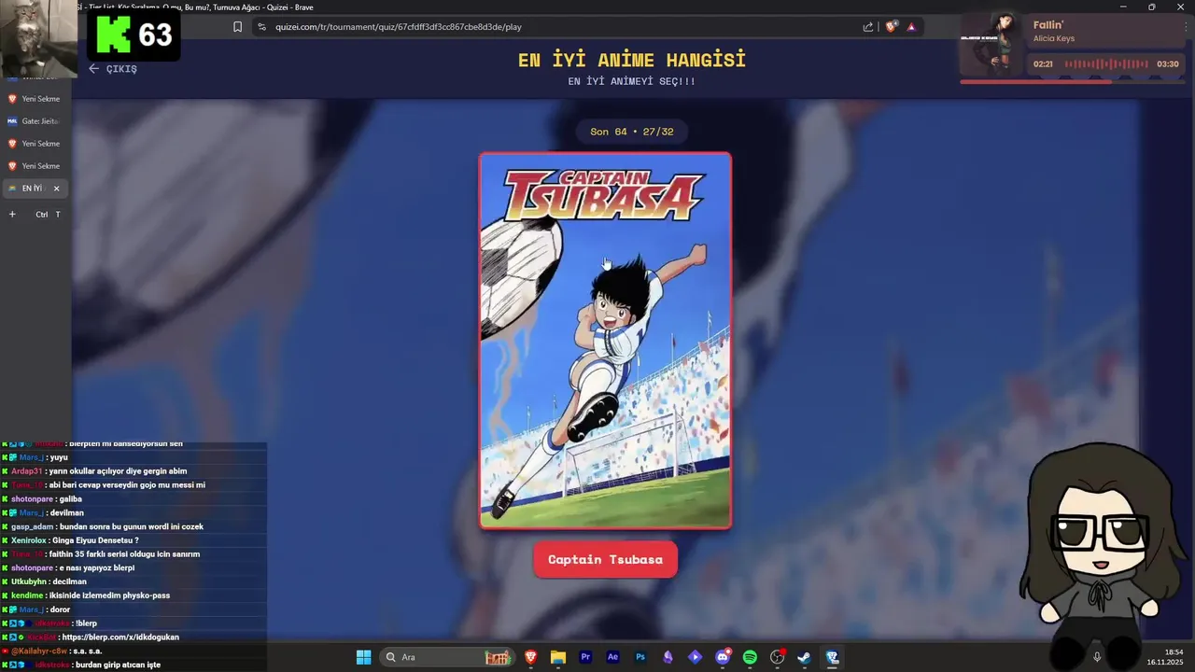Click the EN İYİ ANIME HANGİSİ title

(632, 60)
